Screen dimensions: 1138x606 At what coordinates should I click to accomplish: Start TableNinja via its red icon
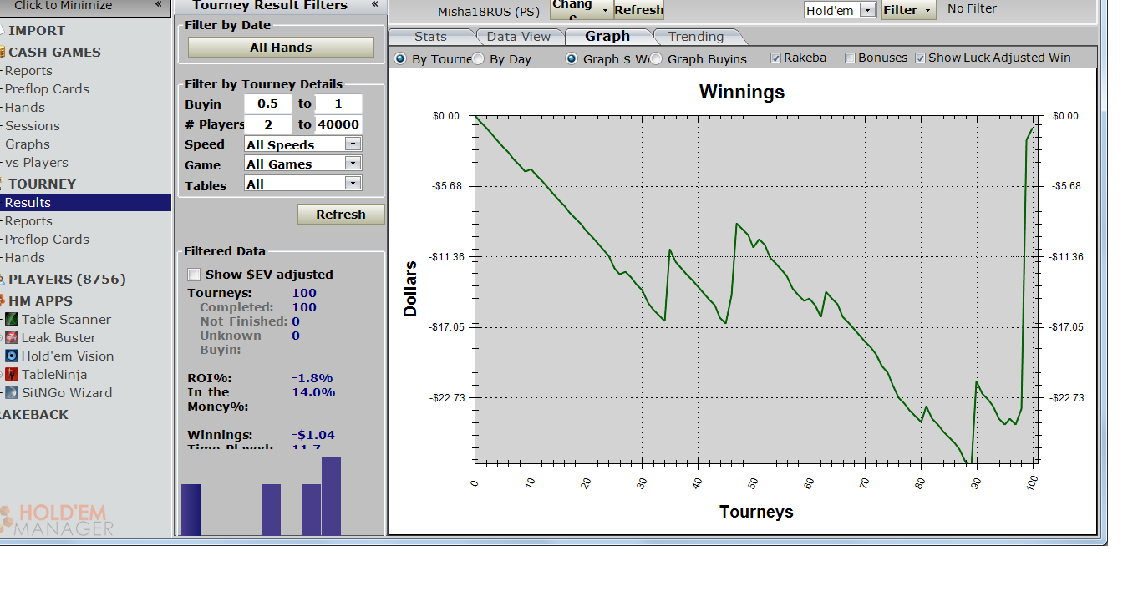pos(12,374)
